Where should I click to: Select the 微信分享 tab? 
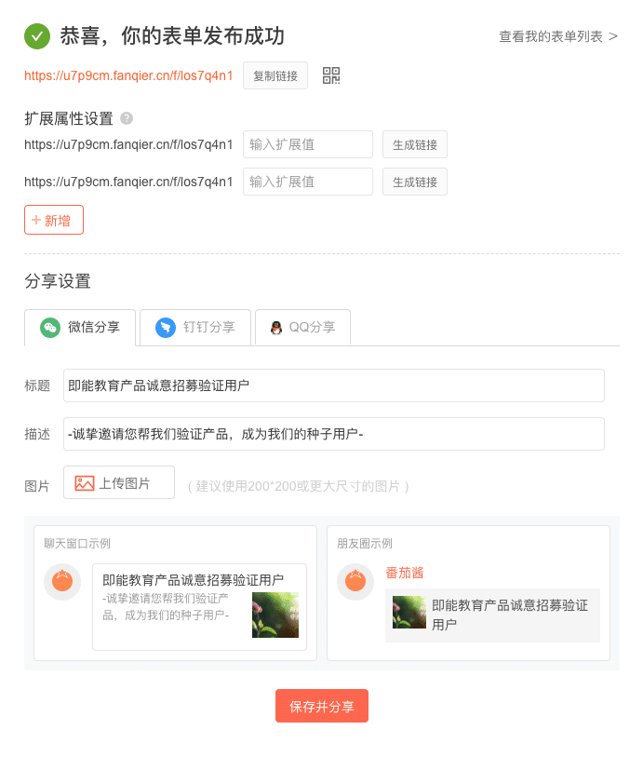[80, 328]
